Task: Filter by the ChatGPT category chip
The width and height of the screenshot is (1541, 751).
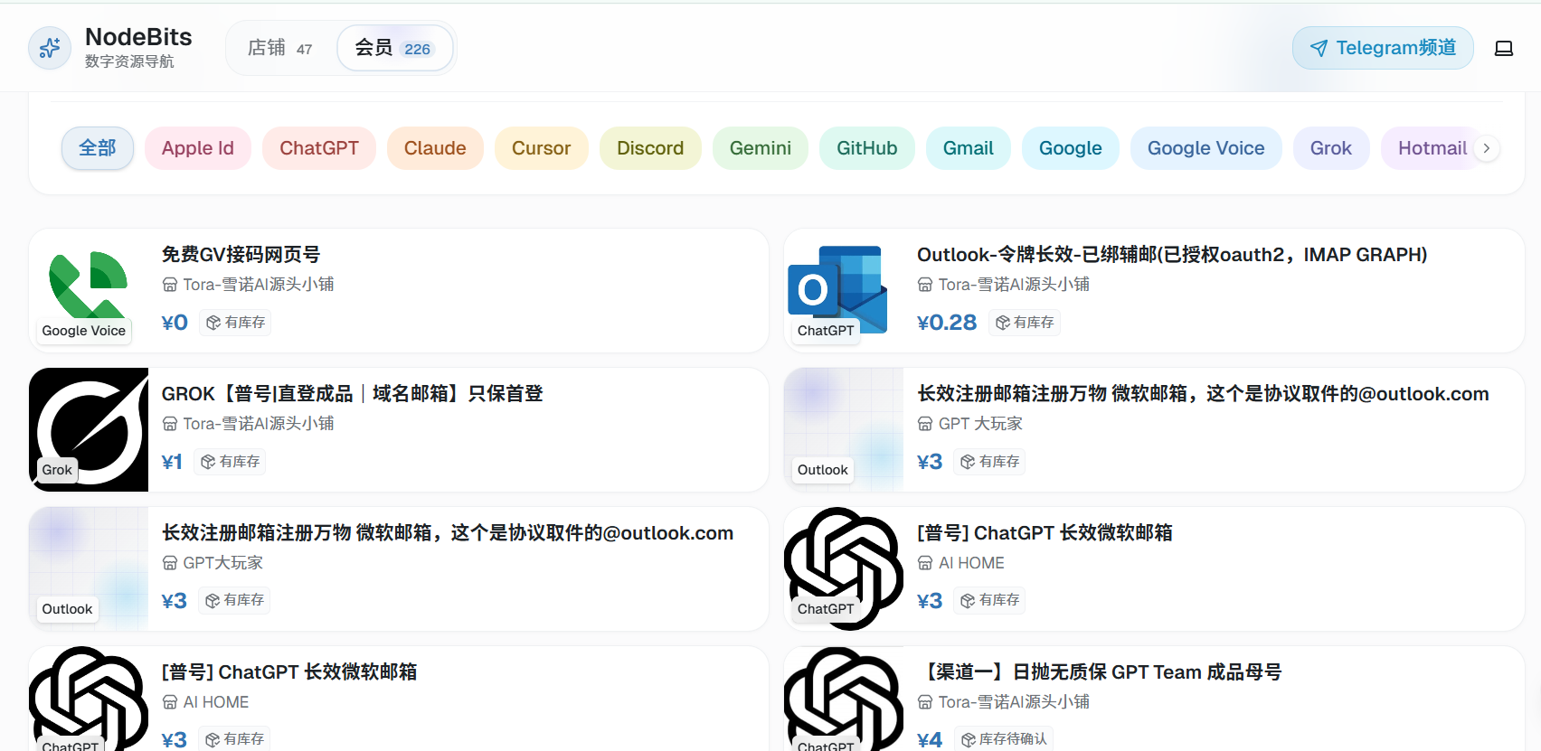Action: pos(318,148)
